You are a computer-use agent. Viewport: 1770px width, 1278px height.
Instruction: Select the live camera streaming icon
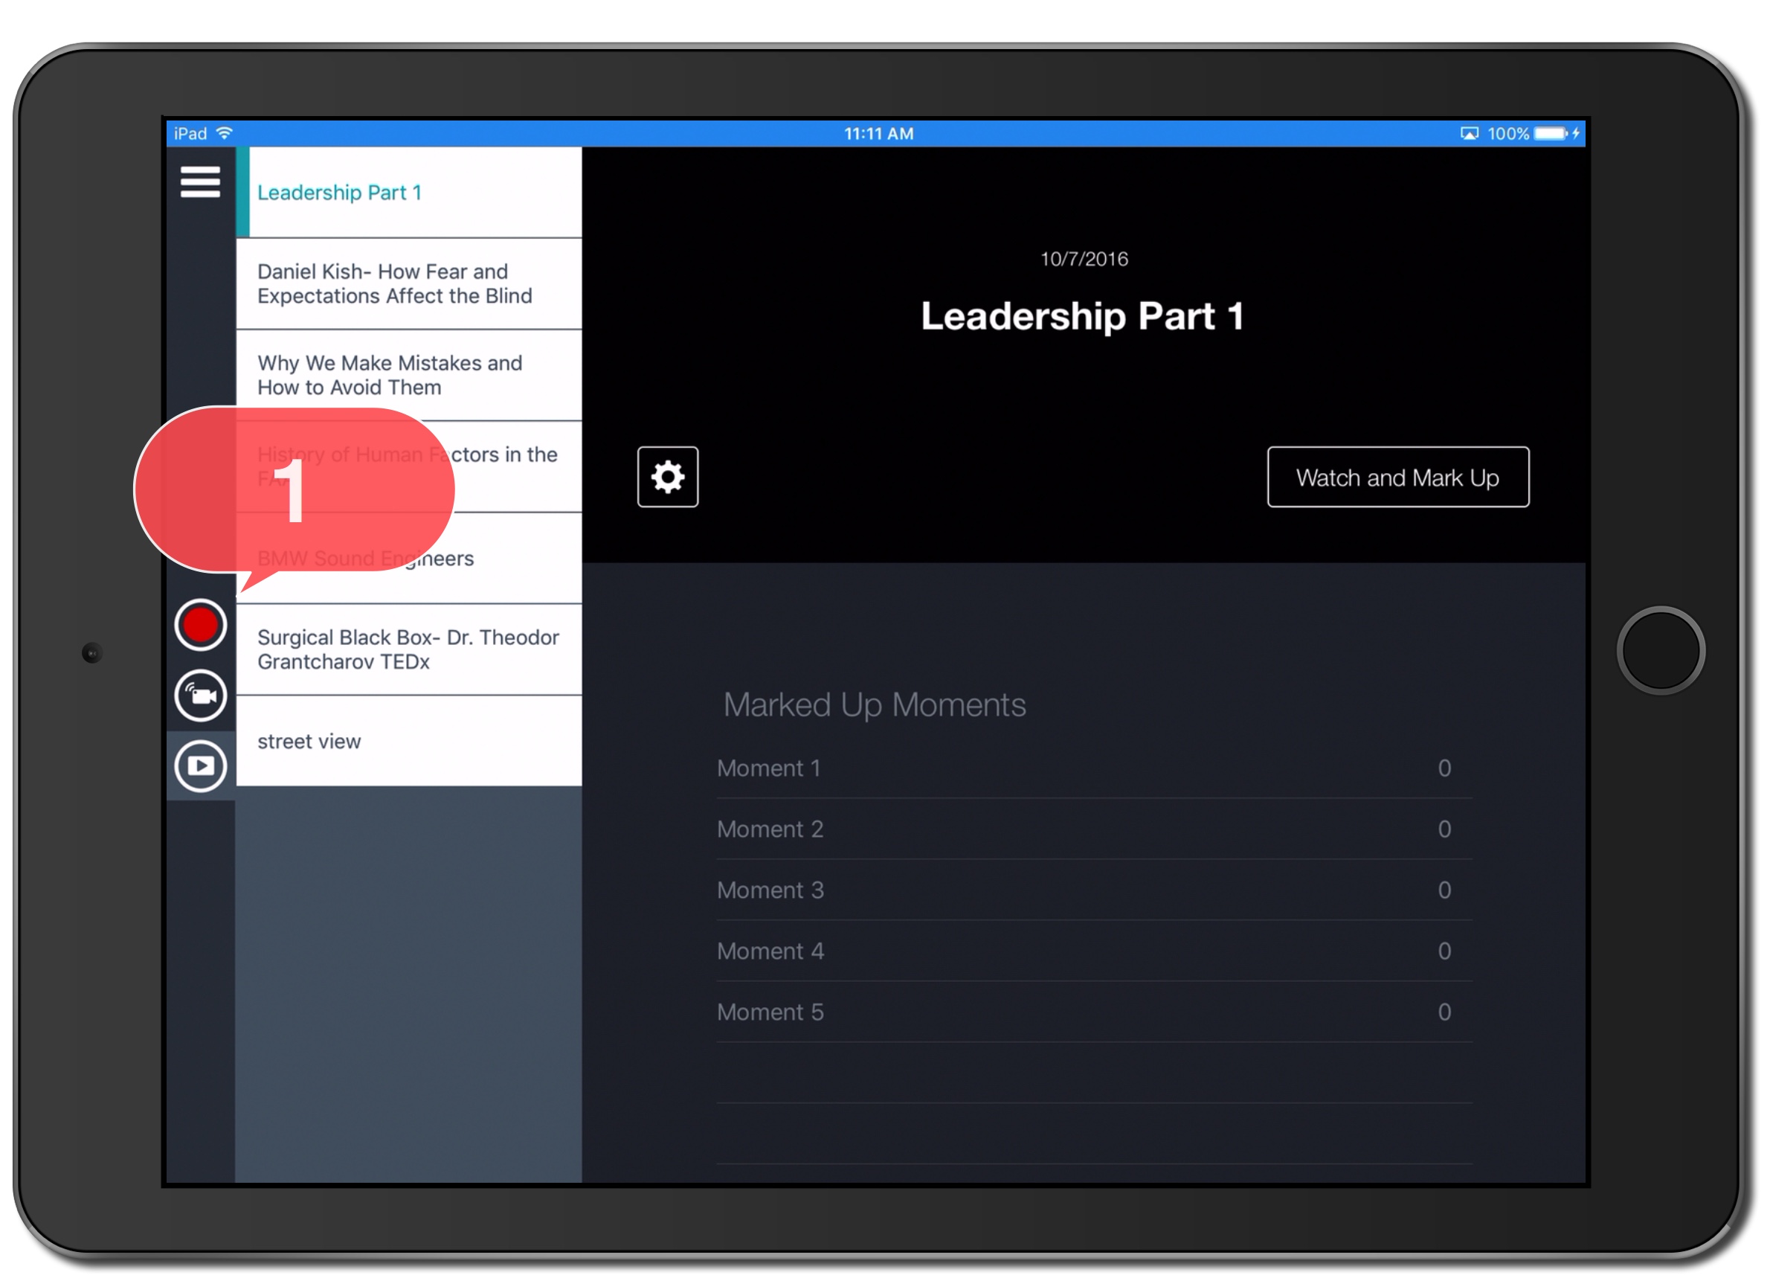coord(201,696)
